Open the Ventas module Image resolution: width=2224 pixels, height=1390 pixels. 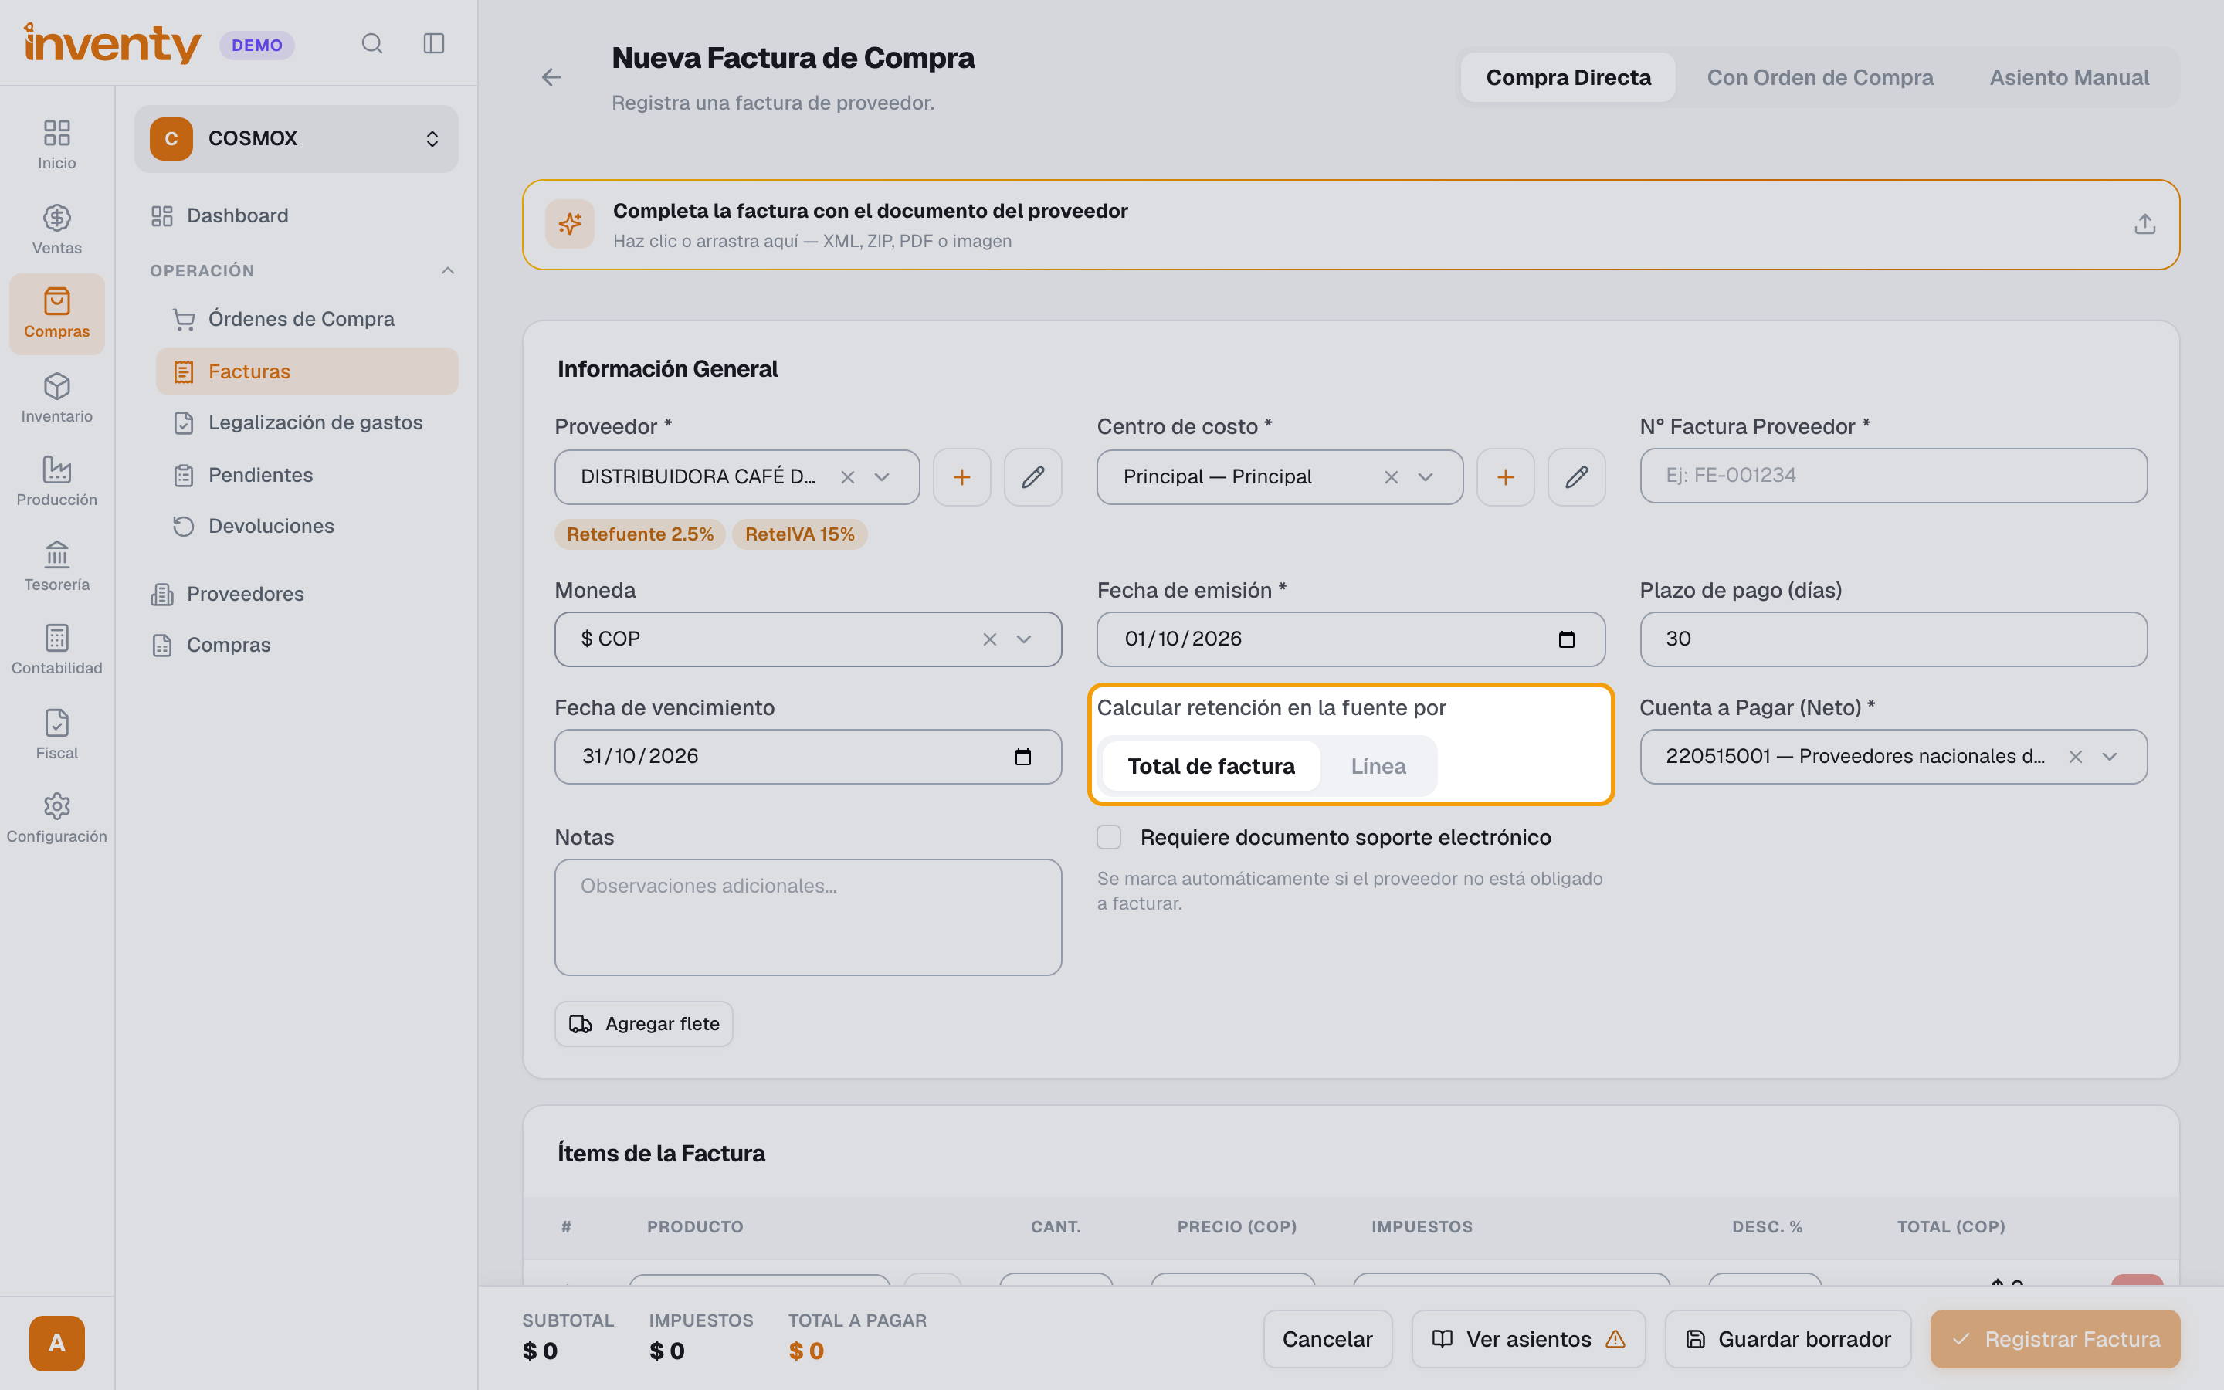pyautogui.click(x=57, y=230)
